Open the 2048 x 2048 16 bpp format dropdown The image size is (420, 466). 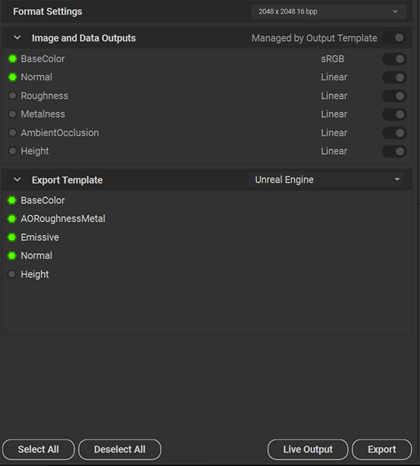point(329,11)
